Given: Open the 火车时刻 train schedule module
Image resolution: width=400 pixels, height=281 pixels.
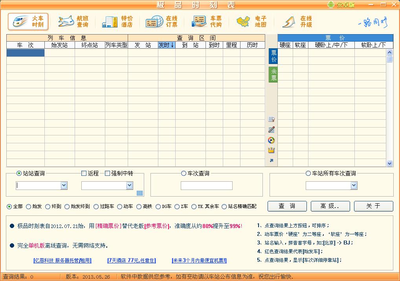Looking at the screenshot, I should [28, 21].
